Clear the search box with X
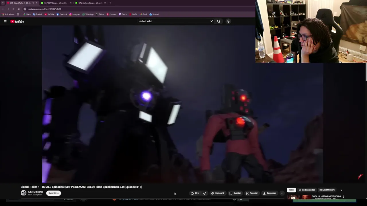This screenshot has height=206, width=367. tap(212, 21)
